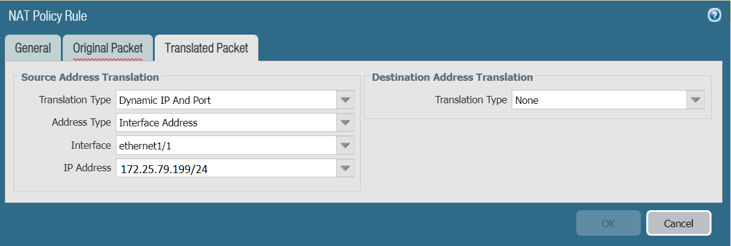Expand the Interface dropdown arrow
This screenshot has height=246, width=731.
(x=345, y=145)
